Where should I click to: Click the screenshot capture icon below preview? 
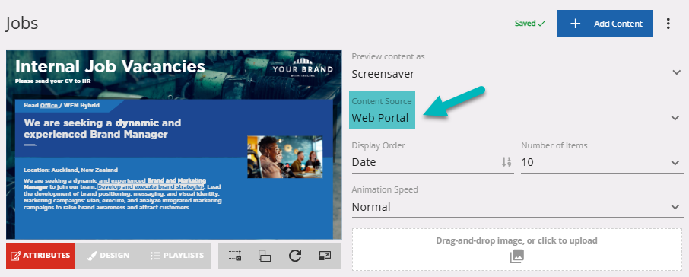[235, 256]
